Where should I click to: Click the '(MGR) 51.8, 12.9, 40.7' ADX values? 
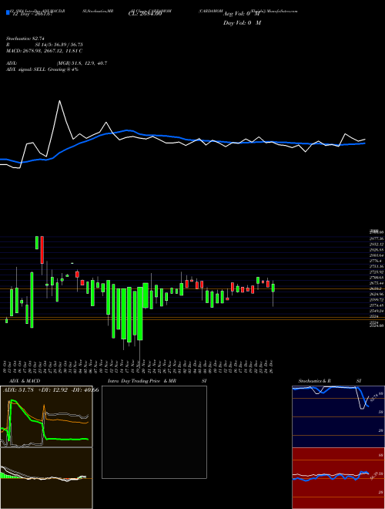[82, 63]
